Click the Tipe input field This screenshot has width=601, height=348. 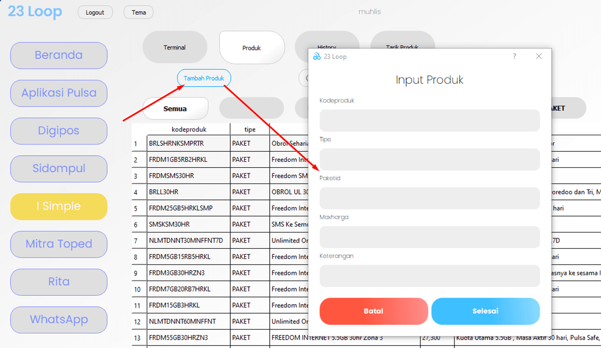[x=429, y=159]
